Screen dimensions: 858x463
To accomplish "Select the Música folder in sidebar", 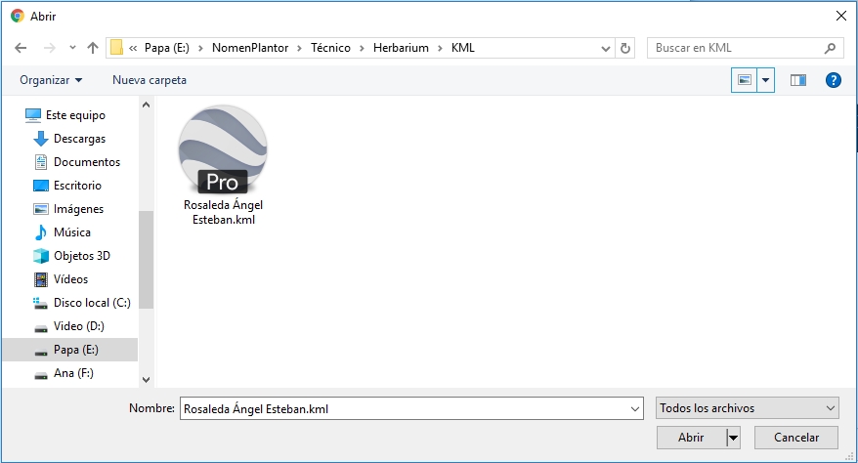I will [71, 232].
